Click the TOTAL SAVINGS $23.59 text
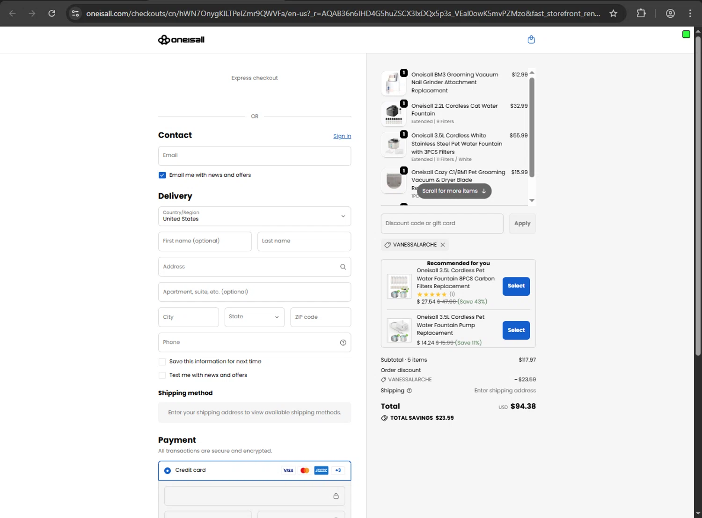The height and width of the screenshot is (518, 702). tap(422, 418)
